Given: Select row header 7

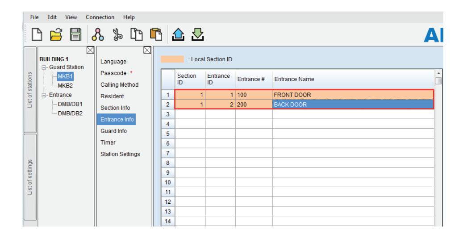Looking at the screenshot, I should pos(168,153).
